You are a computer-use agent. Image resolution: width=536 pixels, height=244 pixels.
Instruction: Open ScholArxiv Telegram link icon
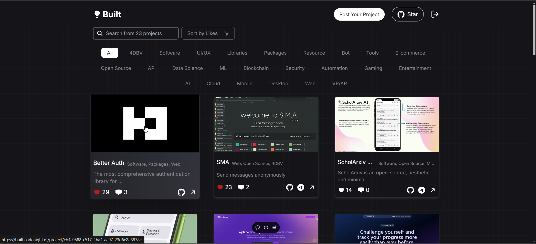422,190
